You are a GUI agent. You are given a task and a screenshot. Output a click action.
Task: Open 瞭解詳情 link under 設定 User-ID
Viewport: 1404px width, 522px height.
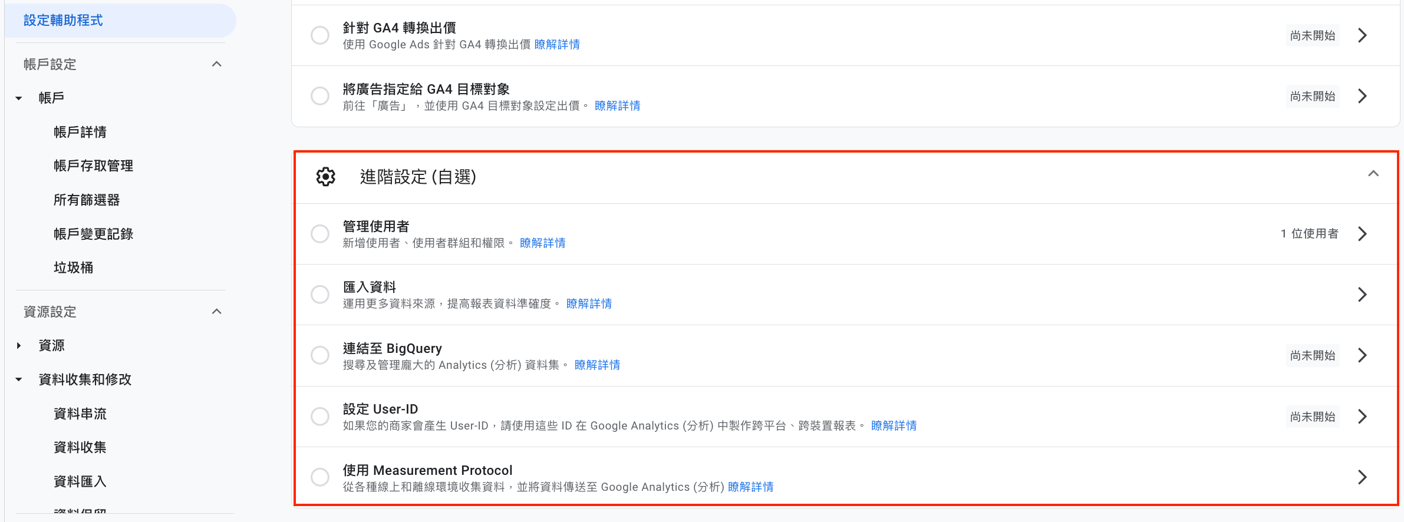point(894,425)
